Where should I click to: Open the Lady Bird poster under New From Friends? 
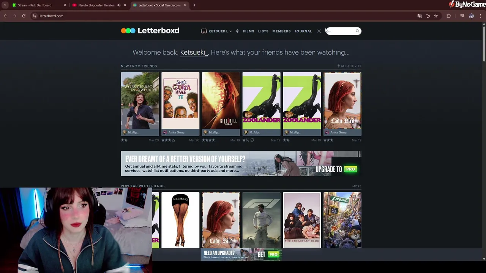click(x=342, y=100)
